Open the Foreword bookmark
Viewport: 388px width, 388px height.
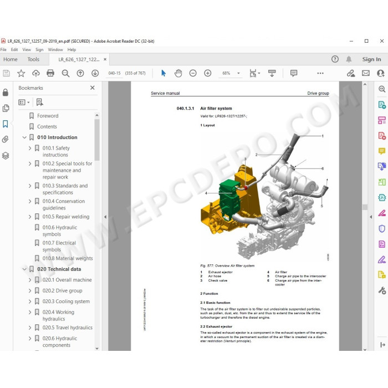point(48,116)
